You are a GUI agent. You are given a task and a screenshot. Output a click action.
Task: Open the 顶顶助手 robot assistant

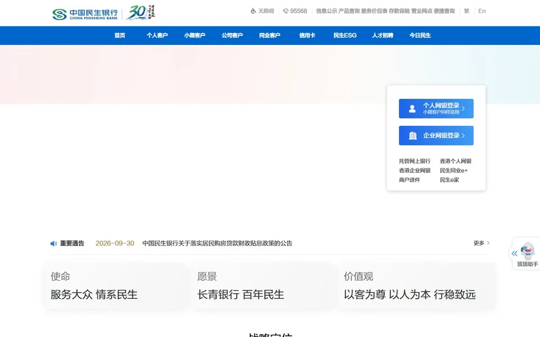click(x=527, y=254)
